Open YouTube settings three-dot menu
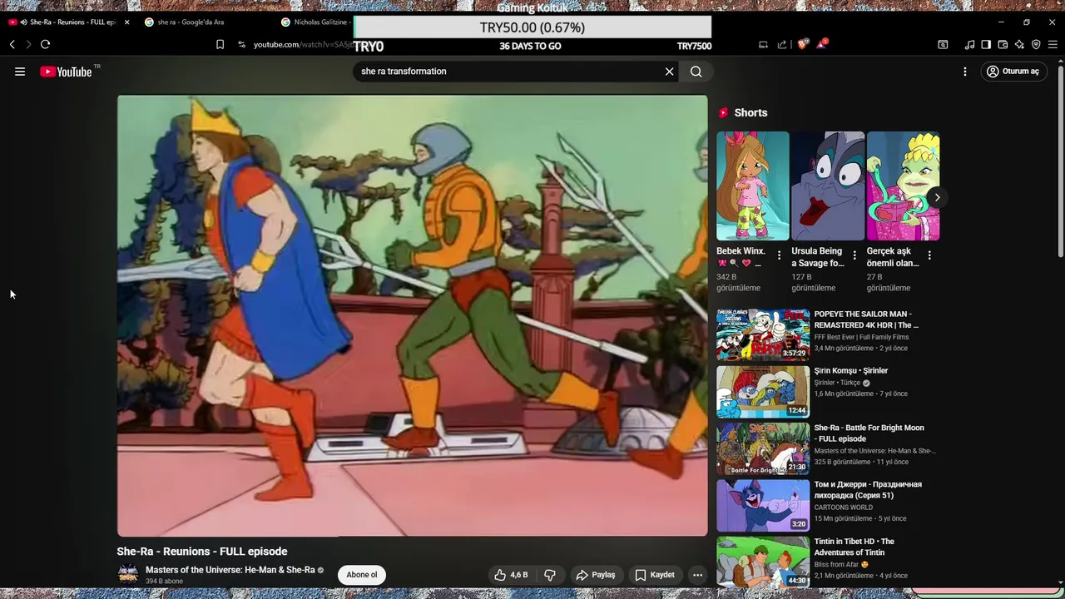 coord(965,72)
